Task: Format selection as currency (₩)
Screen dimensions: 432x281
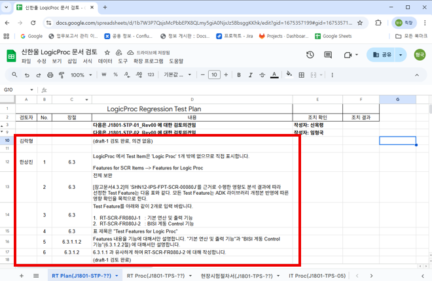Action: (105, 75)
